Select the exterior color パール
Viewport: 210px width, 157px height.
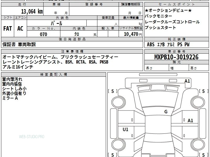pyautogui.click(x=56, y=23)
